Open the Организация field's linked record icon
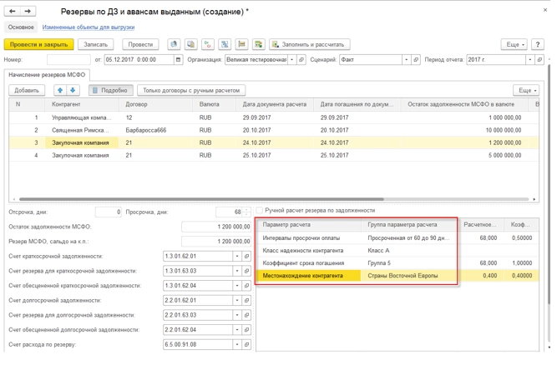Image resolution: width=557 pixels, height=370 pixels. 301,60
